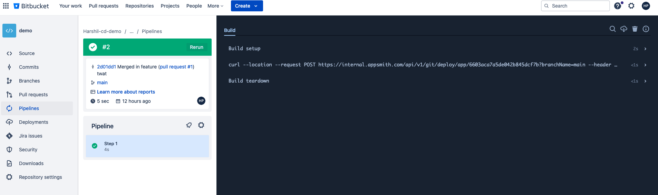
Task: Open the app switcher grid icon
Action: point(6,6)
